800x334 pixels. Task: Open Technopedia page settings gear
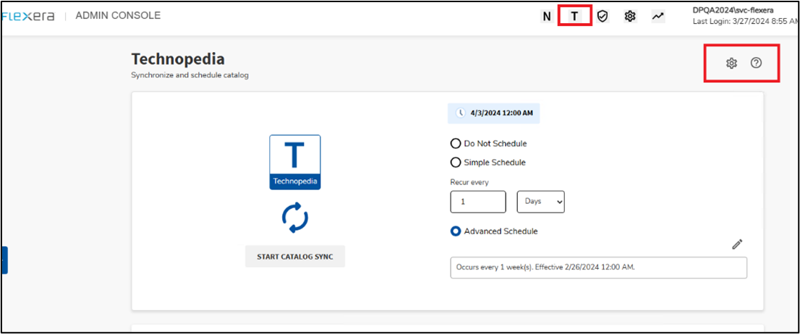(731, 64)
